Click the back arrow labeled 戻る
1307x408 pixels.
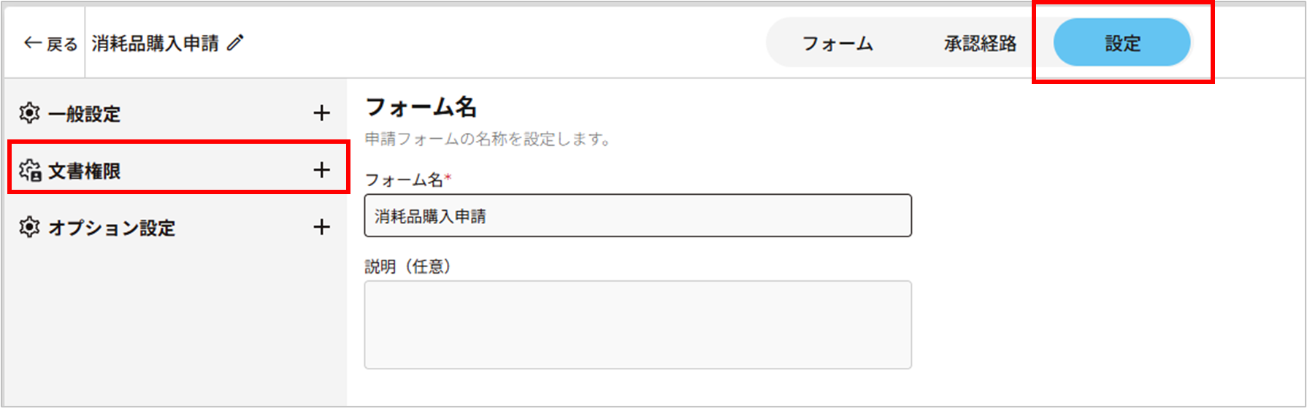click(50, 44)
